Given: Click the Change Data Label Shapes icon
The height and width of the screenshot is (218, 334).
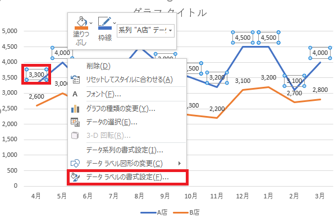Looking at the screenshot, I should tap(75, 163).
